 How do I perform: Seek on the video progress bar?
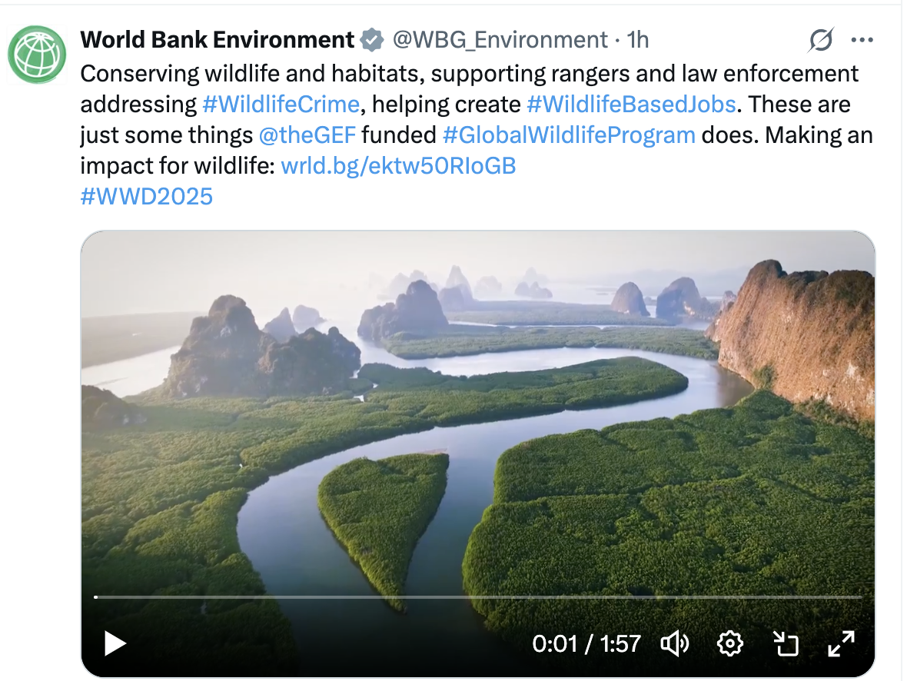pos(477,596)
